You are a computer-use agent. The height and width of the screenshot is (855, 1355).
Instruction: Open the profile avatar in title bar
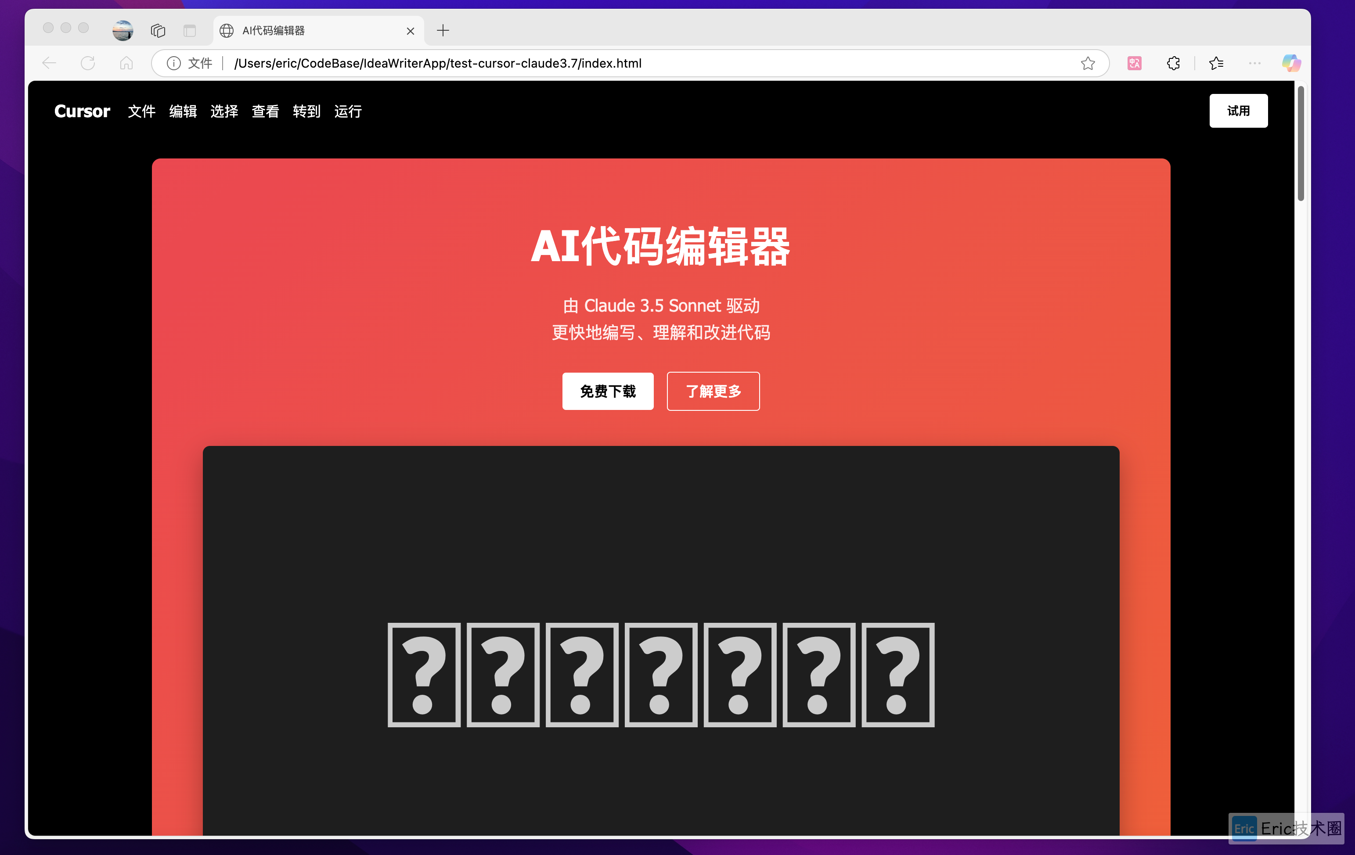click(123, 30)
